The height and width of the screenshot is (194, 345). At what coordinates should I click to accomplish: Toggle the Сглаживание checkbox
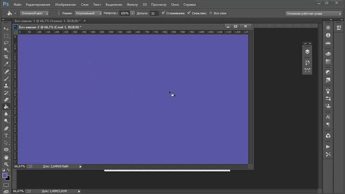click(x=163, y=13)
